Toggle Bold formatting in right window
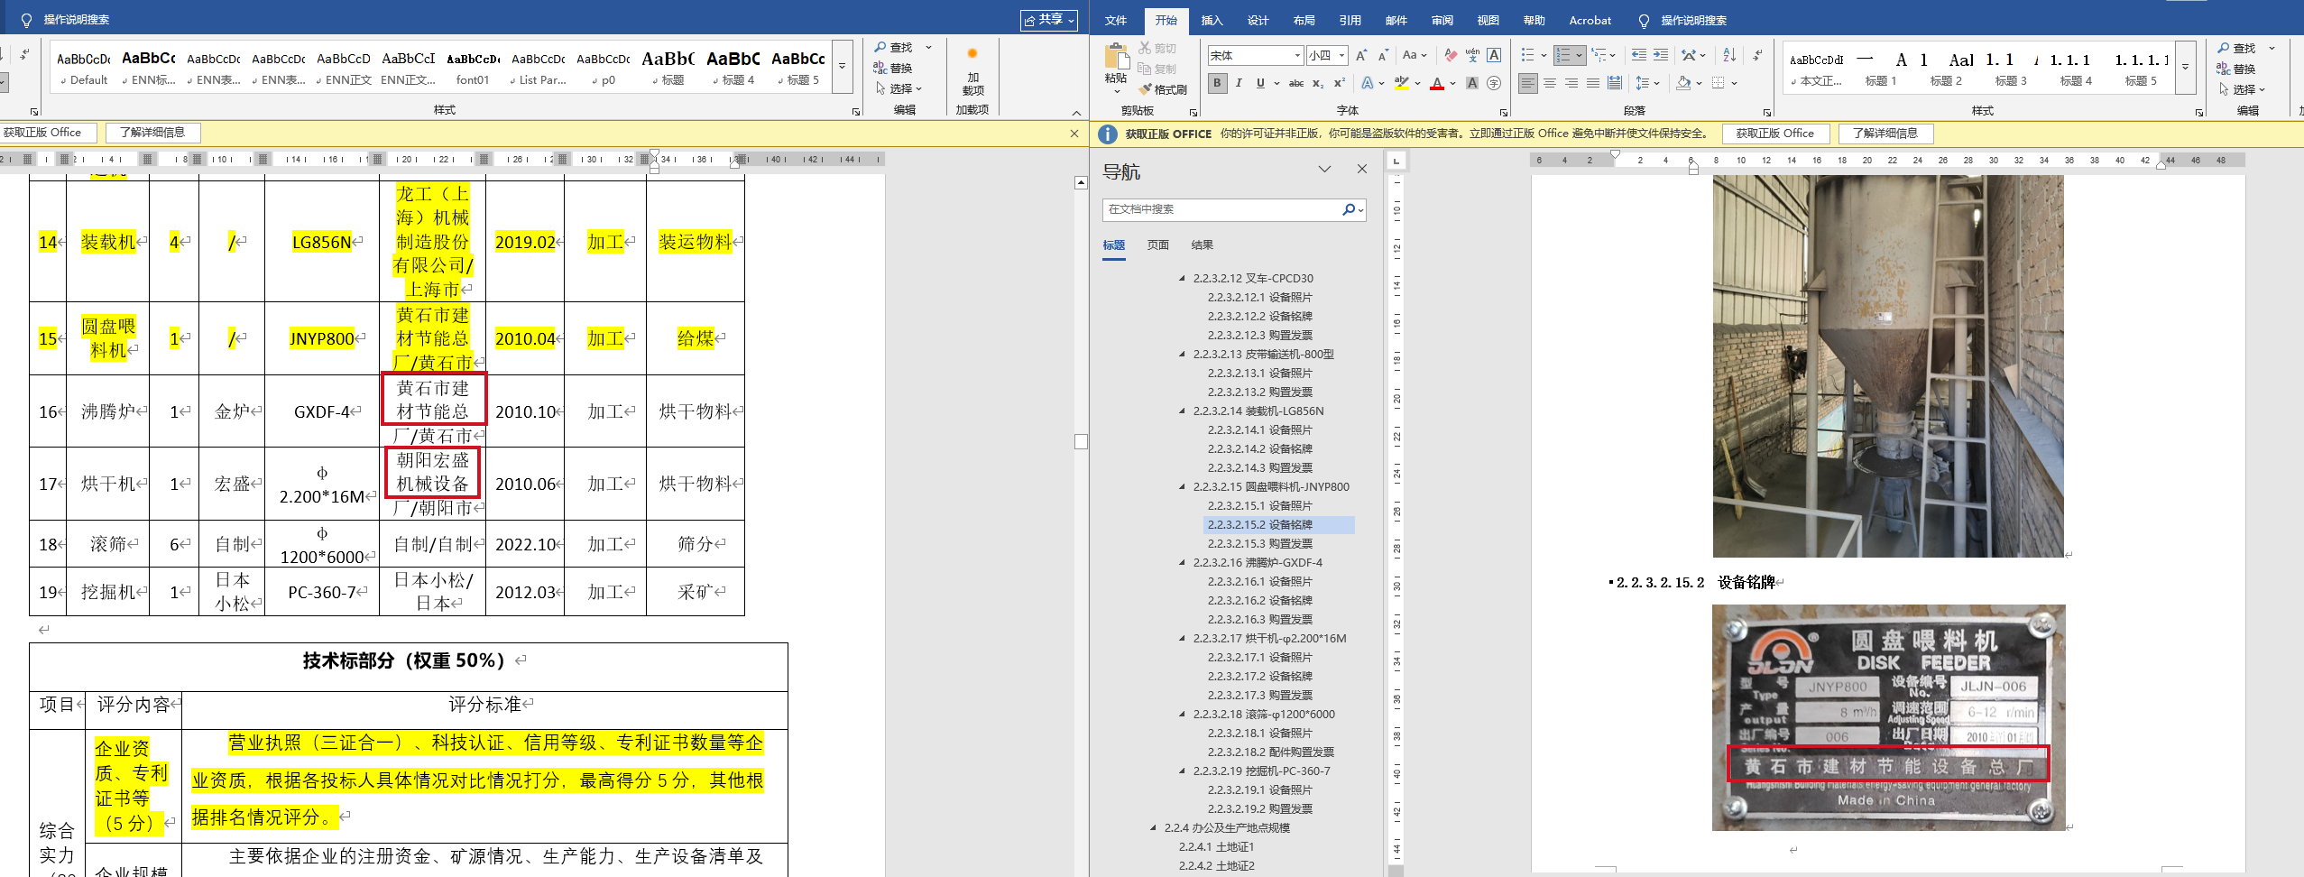This screenshot has width=2304, height=877. click(1217, 84)
